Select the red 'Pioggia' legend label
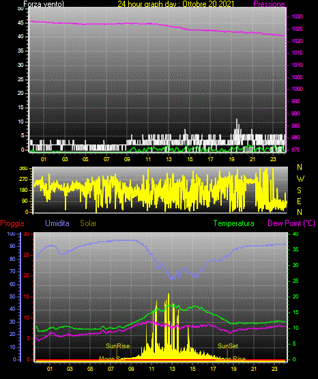Screen dimensions: 318x379 click(x=12, y=223)
